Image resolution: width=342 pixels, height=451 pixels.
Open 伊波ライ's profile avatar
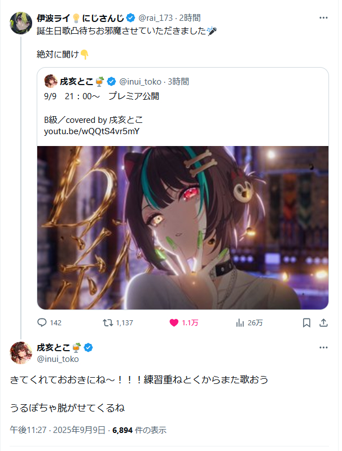[x=21, y=23]
